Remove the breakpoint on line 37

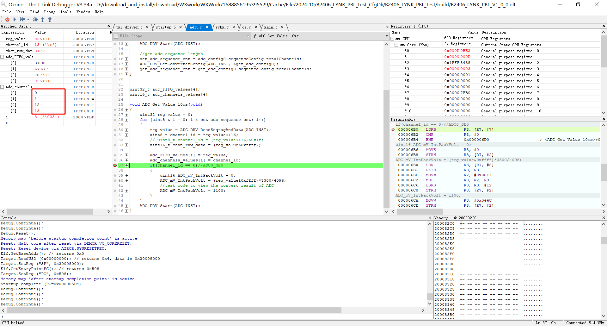pyautogui.click(x=115, y=165)
